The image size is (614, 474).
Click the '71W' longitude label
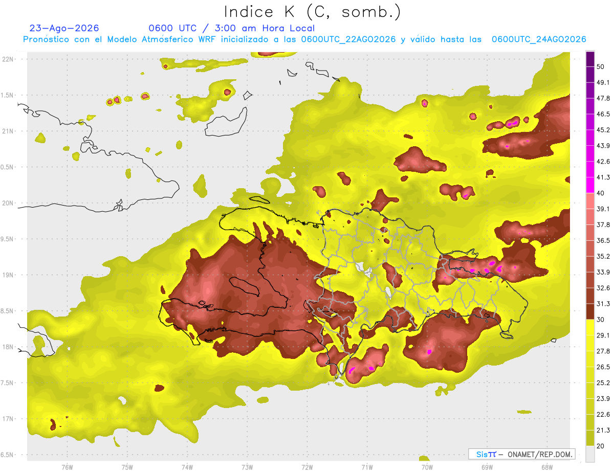(x=367, y=467)
